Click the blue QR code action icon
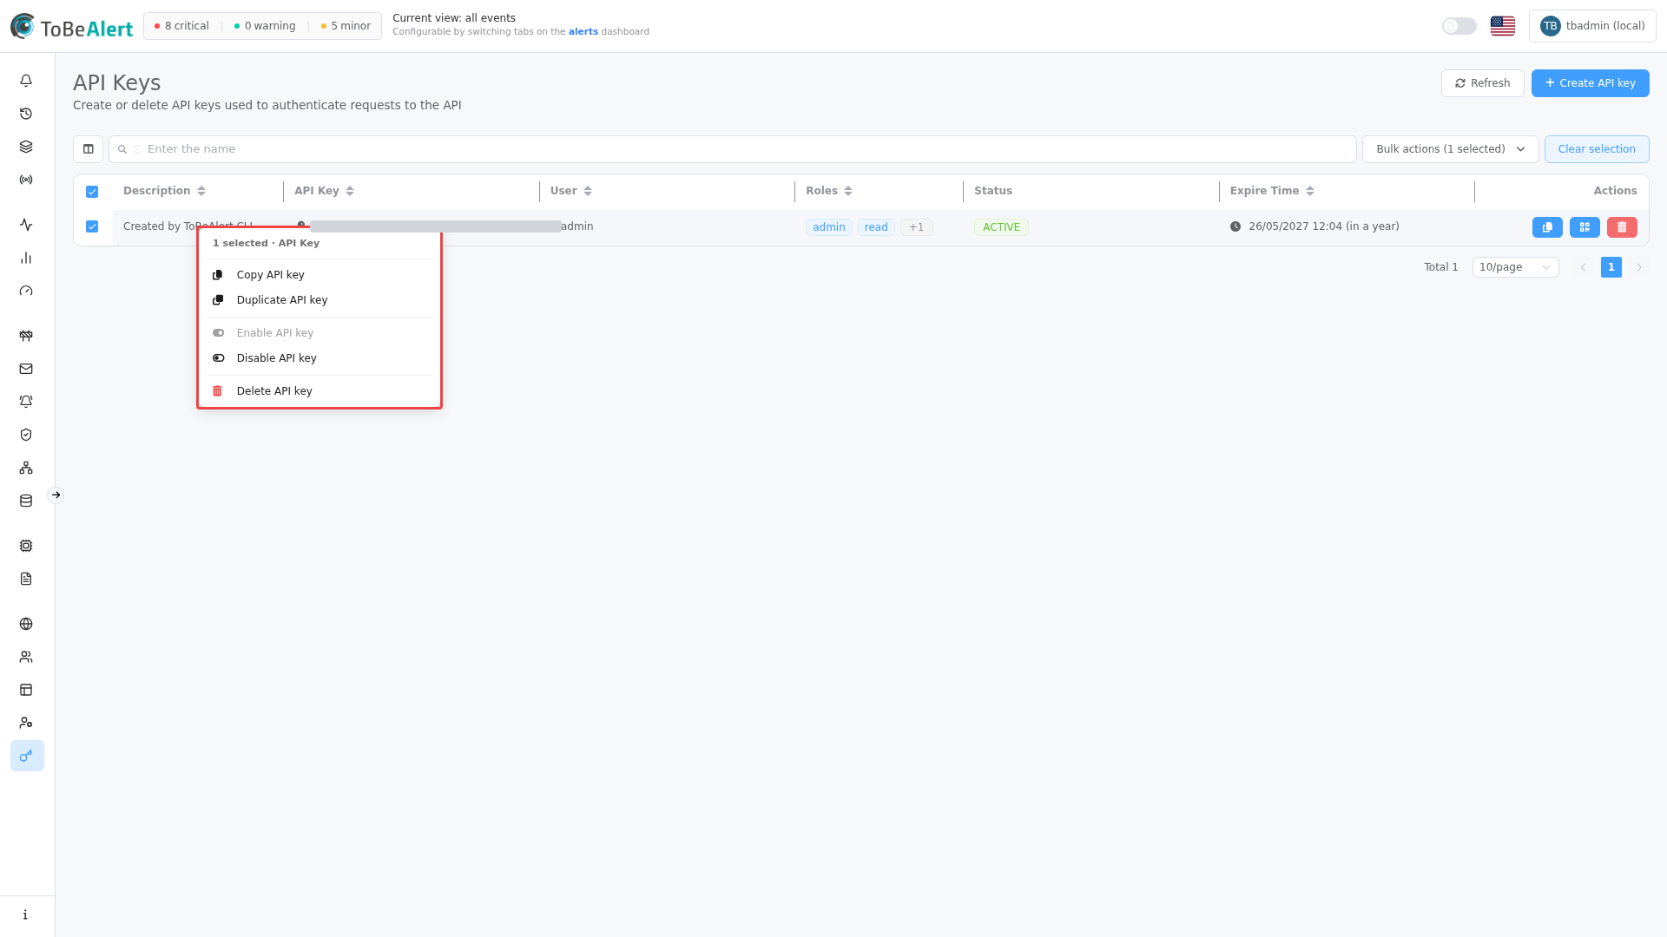 coord(1585,227)
